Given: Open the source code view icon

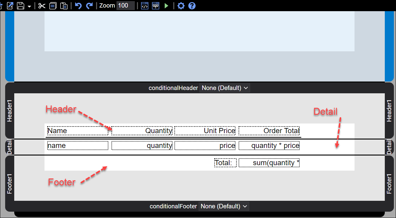Looking at the screenshot, I should [x=145, y=6].
